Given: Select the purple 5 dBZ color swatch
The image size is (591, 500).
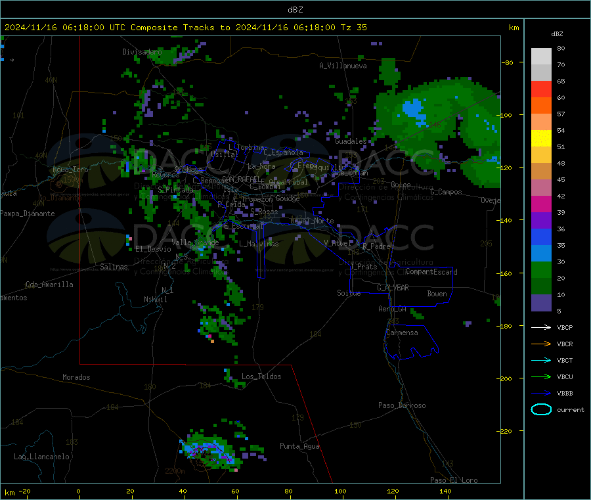Looking at the screenshot, I should pos(541,303).
